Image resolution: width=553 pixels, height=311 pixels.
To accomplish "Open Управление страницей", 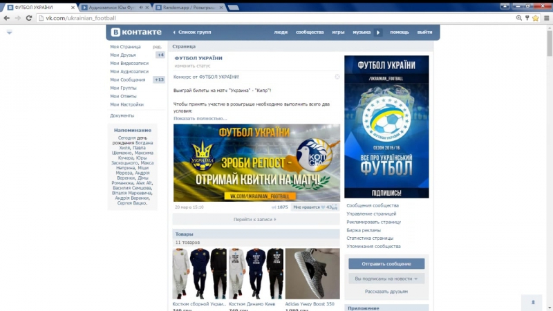I will click(x=371, y=214).
